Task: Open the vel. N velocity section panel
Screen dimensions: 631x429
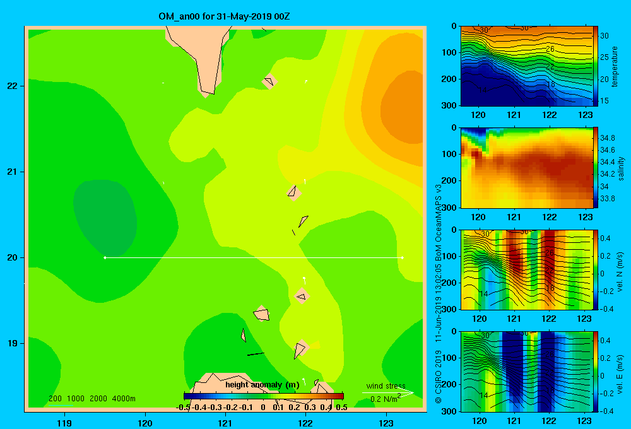Action: [x=527, y=269]
